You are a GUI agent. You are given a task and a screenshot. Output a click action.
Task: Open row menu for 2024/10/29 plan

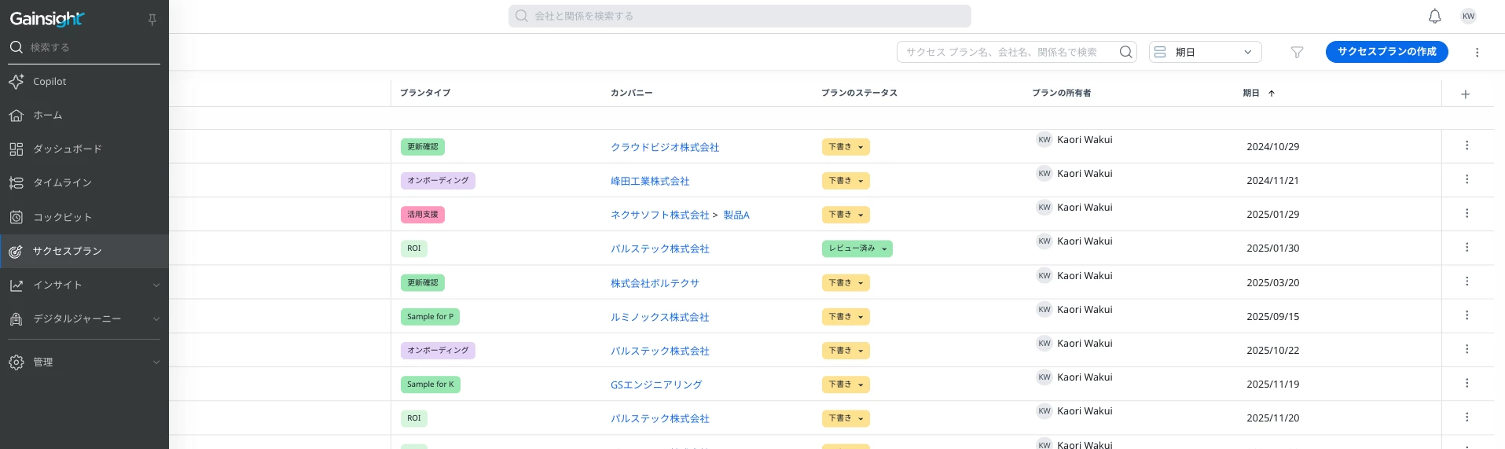[x=1466, y=145]
